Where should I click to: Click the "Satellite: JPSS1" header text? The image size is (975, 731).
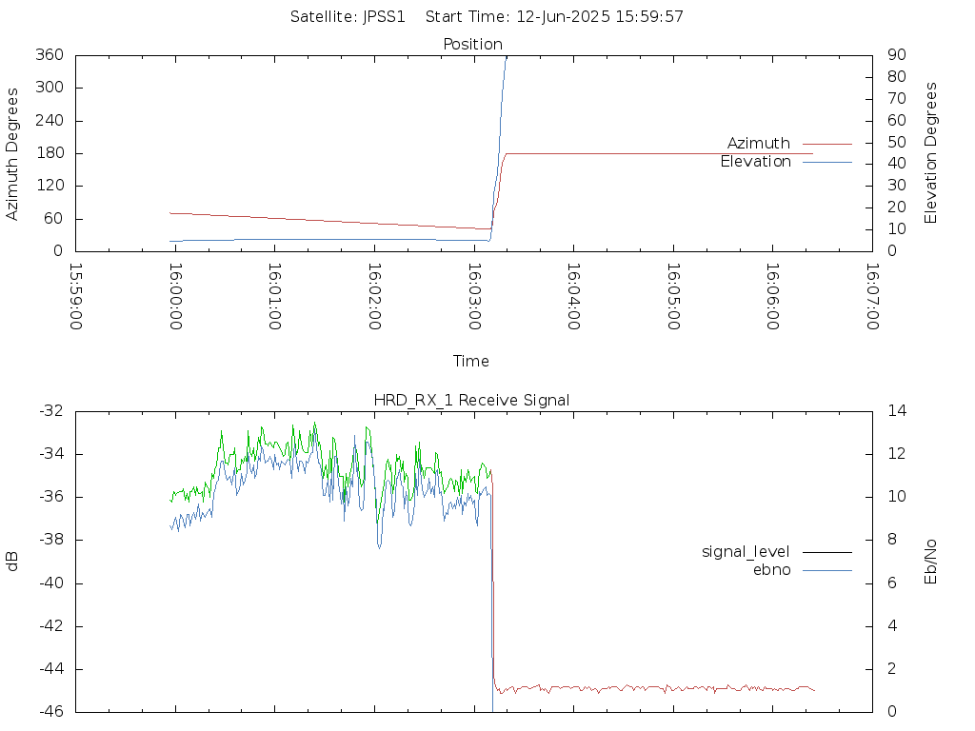coord(348,17)
